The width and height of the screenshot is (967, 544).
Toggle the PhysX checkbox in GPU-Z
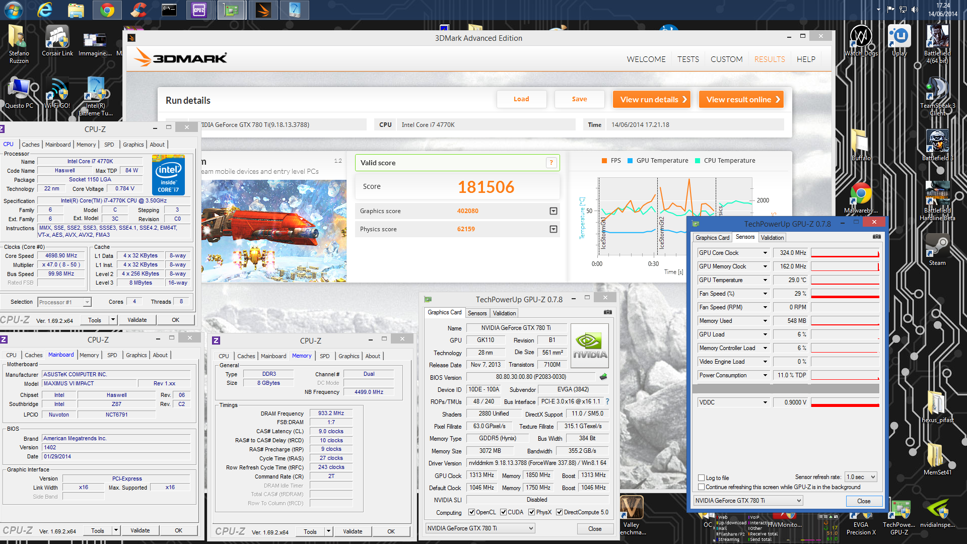tap(531, 512)
